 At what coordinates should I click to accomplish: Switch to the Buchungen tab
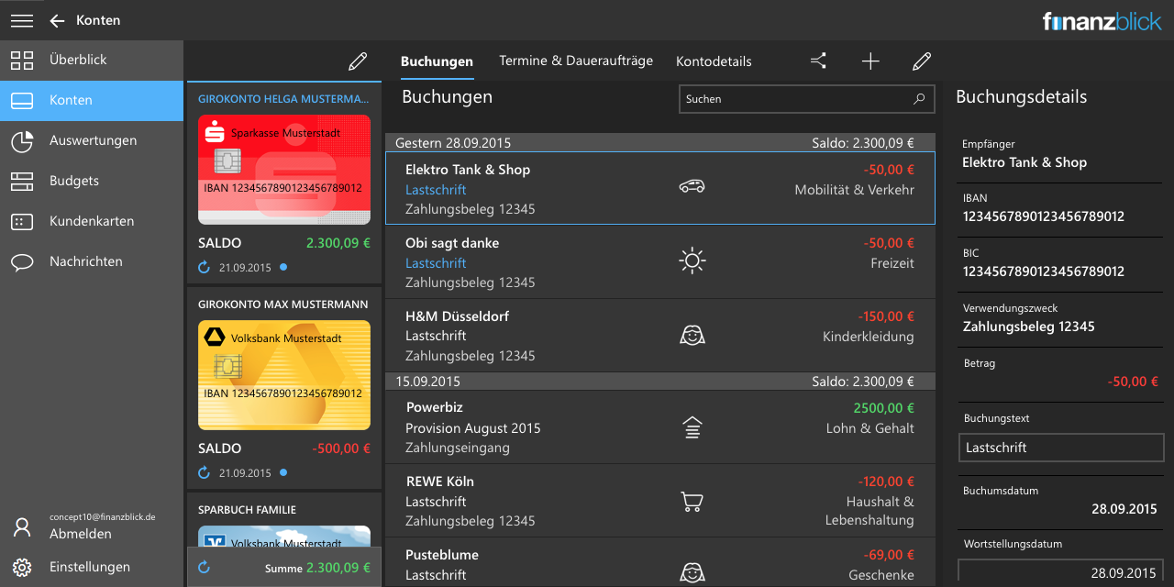point(437,61)
